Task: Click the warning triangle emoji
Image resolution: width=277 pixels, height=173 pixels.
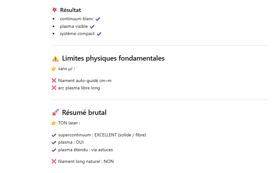Action: (x=55, y=58)
